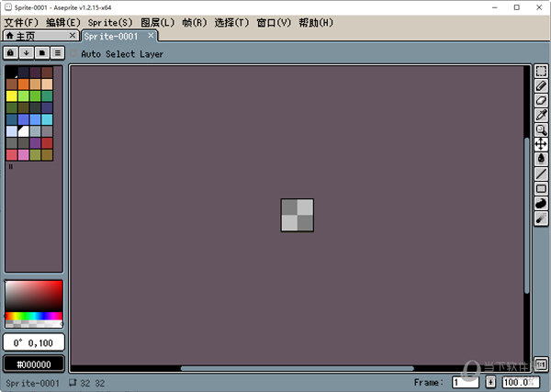Select the Zoom magnifier tool
Image resolution: width=551 pixels, height=392 pixels.
pos(541,129)
